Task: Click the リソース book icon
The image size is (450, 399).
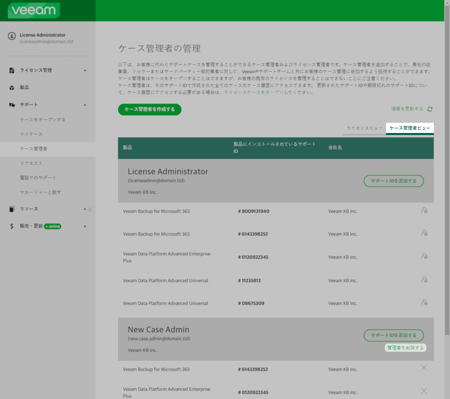Action: point(12,209)
